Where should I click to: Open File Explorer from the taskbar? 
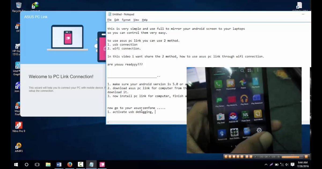pyautogui.click(x=48, y=164)
